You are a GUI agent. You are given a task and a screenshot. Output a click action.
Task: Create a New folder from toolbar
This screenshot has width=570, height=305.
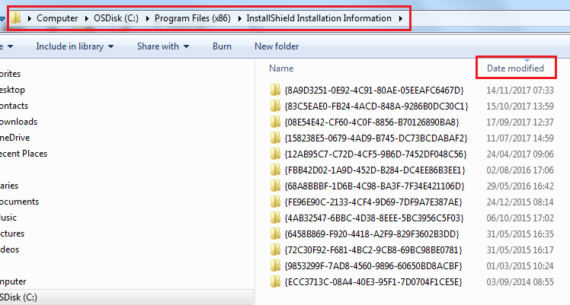[277, 46]
